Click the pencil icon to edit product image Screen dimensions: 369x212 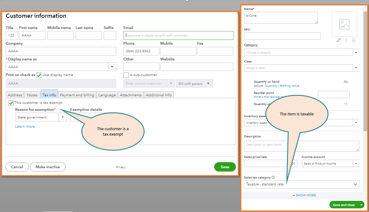point(339,40)
